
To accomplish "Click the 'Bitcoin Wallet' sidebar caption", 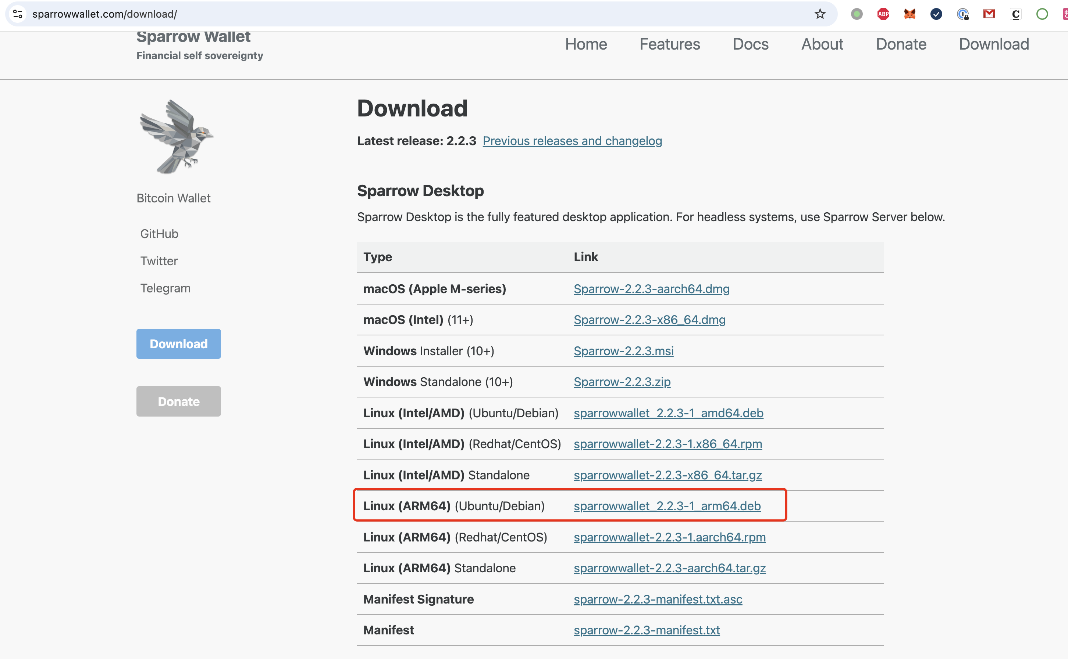I will tap(173, 198).
